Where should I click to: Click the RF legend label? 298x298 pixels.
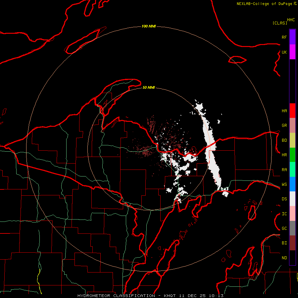(x=284, y=37)
